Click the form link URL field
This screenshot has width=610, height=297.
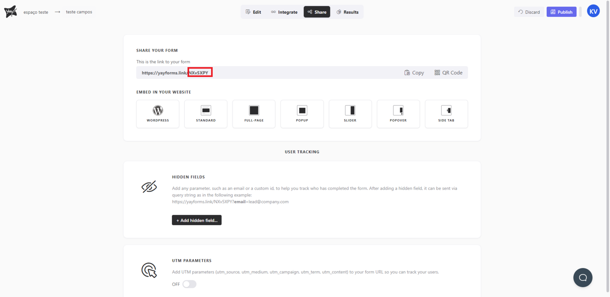(x=267, y=73)
